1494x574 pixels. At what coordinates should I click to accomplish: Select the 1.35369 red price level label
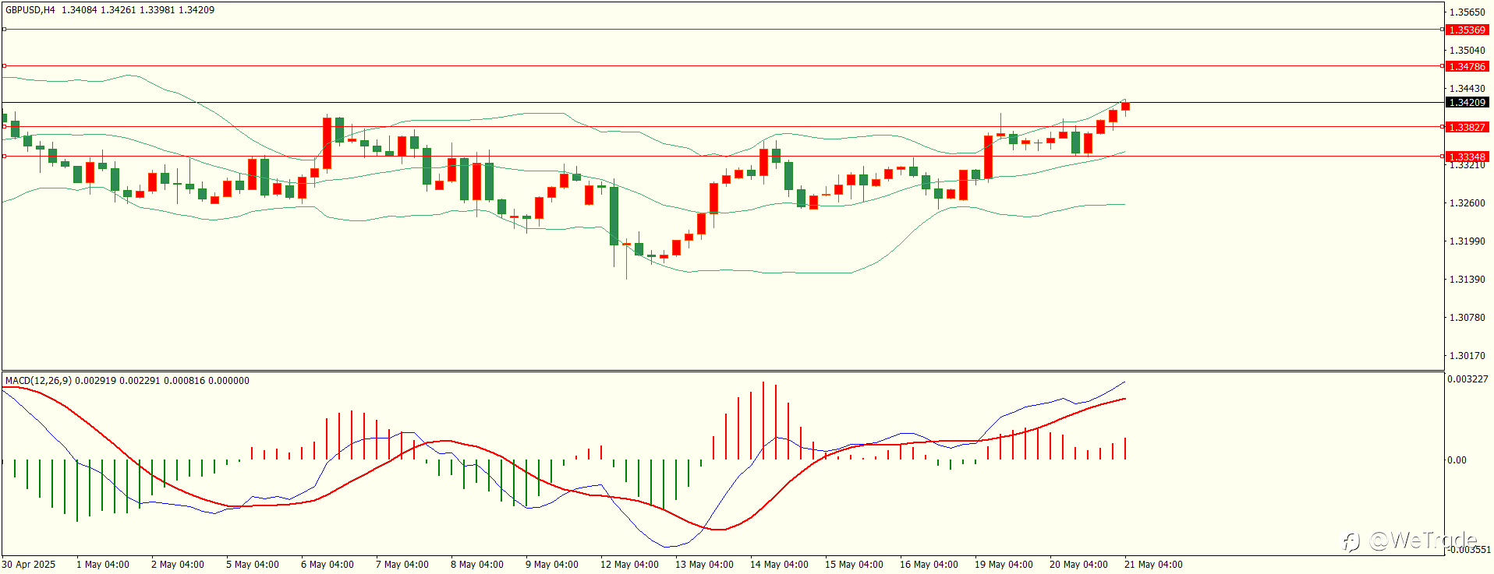click(x=1467, y=30)
